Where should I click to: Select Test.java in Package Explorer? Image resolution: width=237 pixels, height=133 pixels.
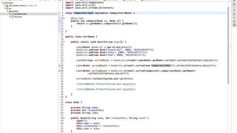pos(18,17)
